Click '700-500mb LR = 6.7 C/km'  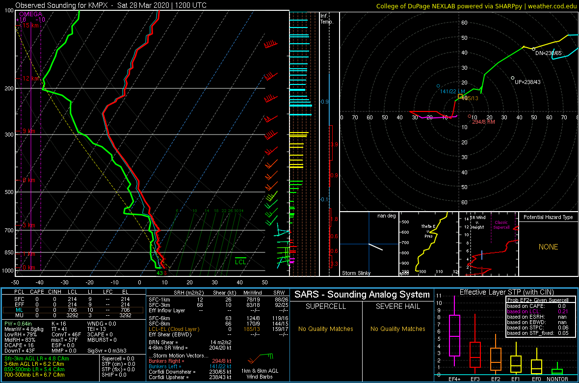35,375
